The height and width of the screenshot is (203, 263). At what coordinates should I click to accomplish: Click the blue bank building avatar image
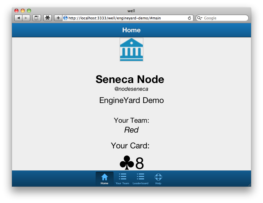coord(131,50)
